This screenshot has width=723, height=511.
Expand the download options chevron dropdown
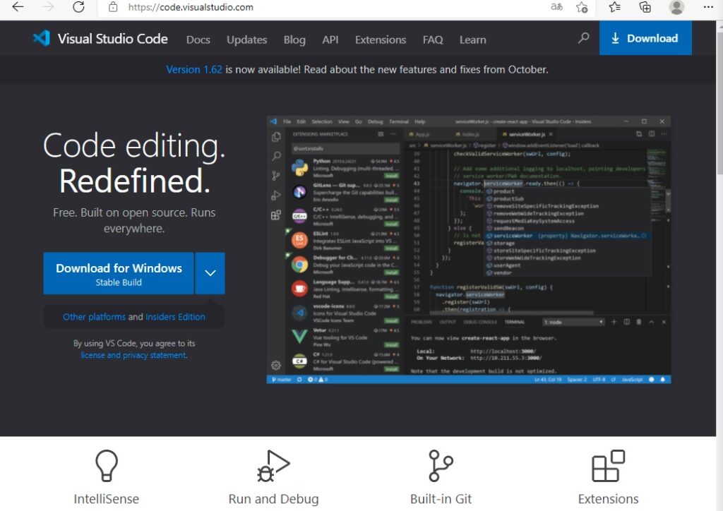pyautogui.click(x=210, y=273)
